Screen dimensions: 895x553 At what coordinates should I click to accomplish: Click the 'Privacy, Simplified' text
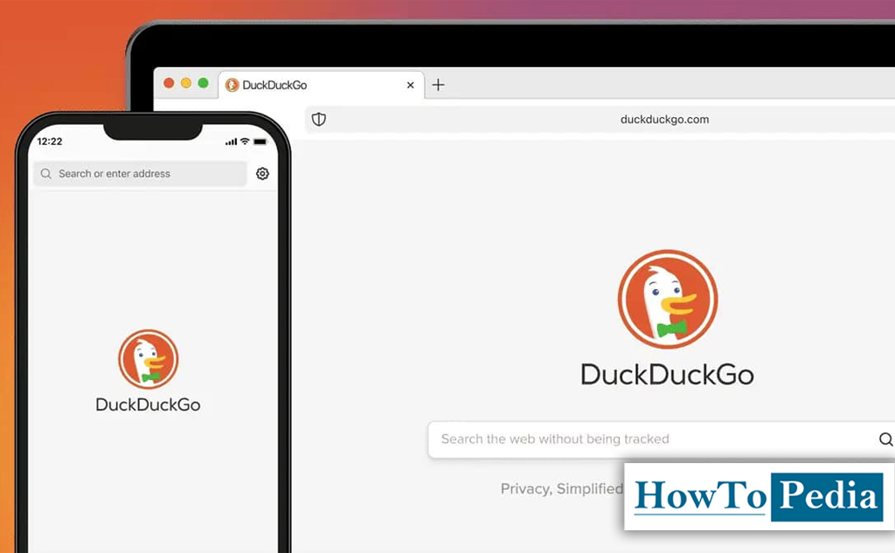(562, 489)
